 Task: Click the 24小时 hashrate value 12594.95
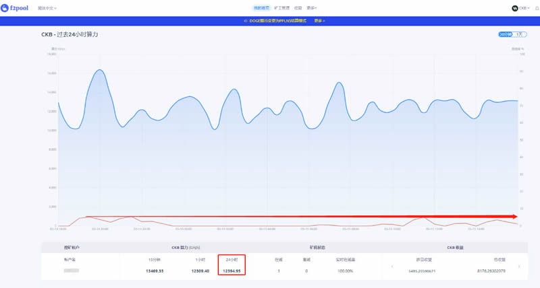click(232, 271)
